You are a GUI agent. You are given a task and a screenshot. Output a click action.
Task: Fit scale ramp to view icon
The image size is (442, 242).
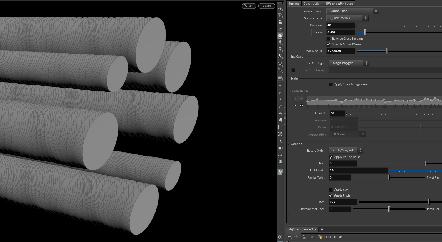coord(301,106)
